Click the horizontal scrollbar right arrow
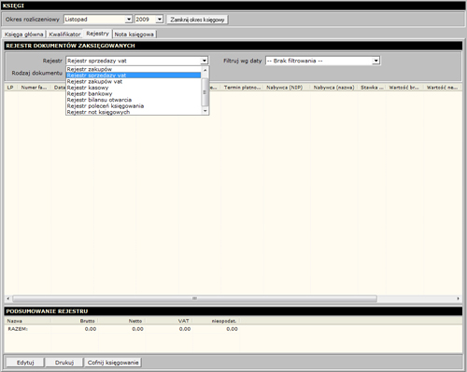The width and height of the screenshot is (467, 372). click(458, 298)
